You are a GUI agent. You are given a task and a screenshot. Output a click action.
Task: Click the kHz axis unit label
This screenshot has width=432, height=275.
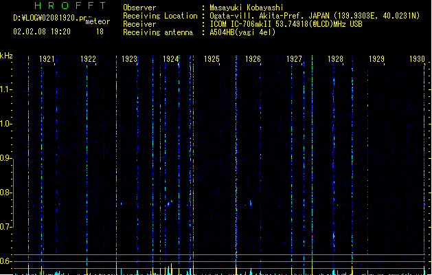(6, 56)
